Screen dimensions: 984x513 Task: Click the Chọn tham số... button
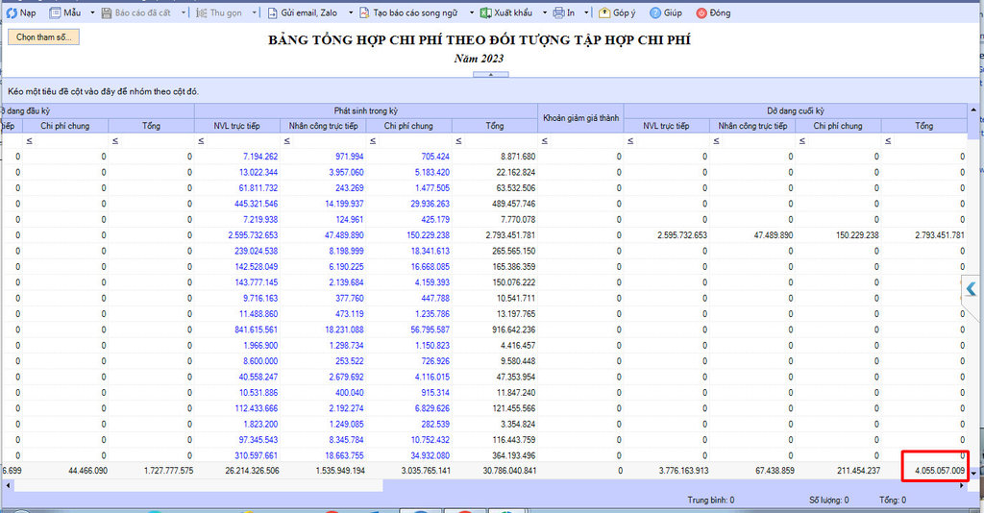tap(44, 37)
